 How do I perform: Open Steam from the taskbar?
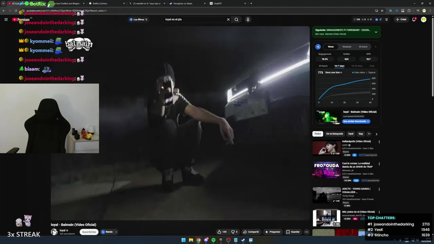click(243, 240)
